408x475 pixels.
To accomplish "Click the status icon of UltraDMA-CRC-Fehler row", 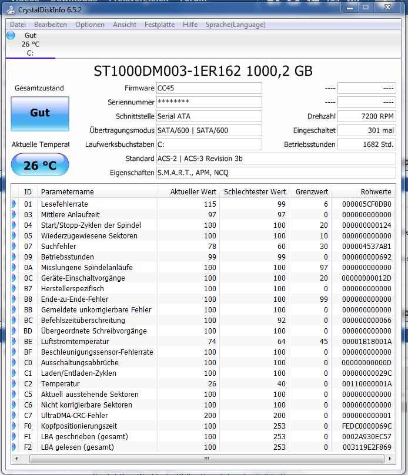I will coord(14,415).
